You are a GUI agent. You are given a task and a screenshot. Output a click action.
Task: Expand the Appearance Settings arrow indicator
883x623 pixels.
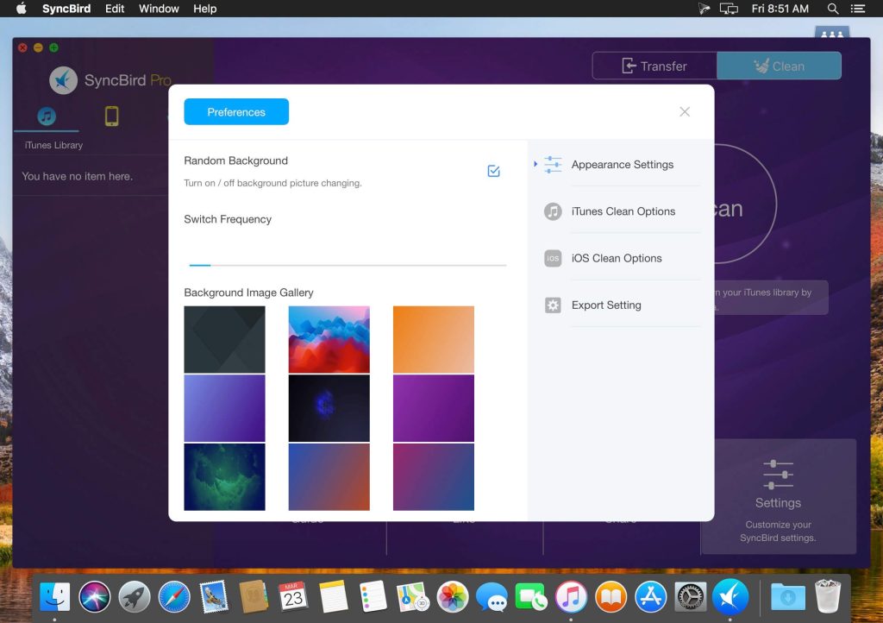(x=535, y=164)
